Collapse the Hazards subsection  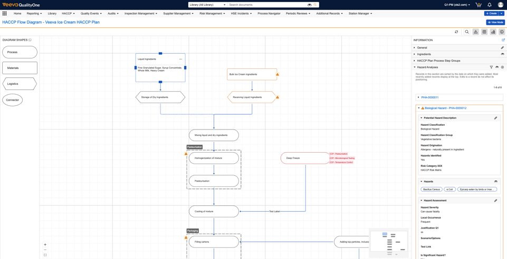[422, 182]
